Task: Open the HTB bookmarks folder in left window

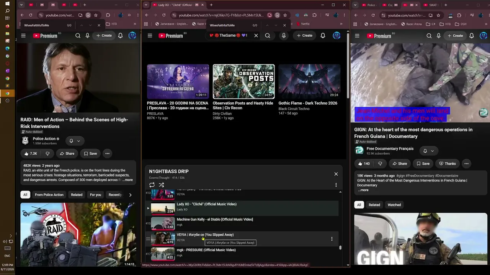Action: click(x=111, y=24)
